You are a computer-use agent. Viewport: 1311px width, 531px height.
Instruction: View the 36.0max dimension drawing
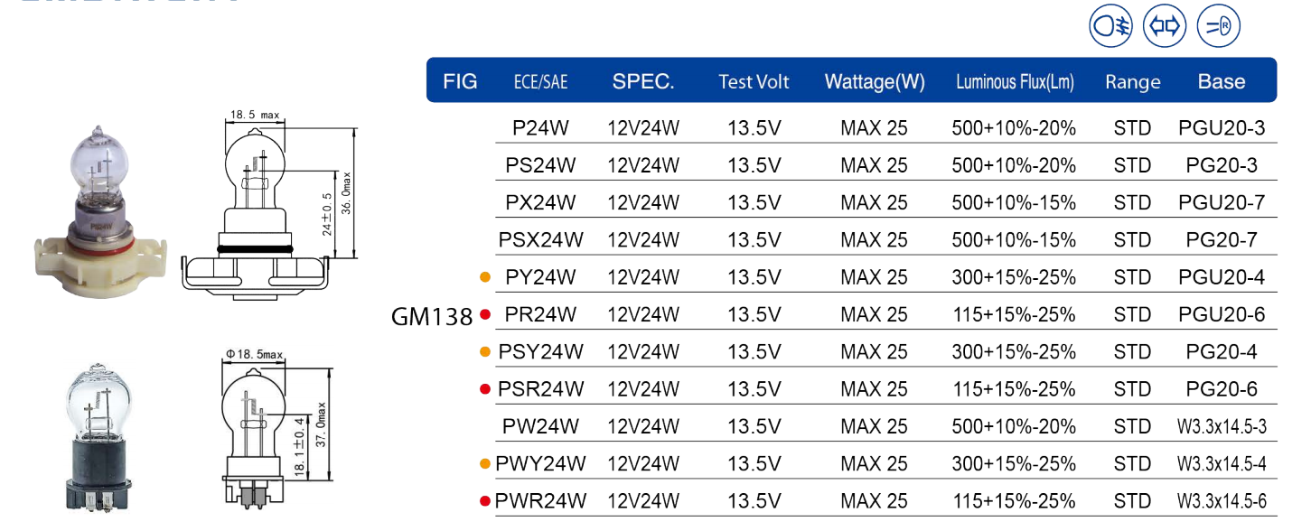271,200
